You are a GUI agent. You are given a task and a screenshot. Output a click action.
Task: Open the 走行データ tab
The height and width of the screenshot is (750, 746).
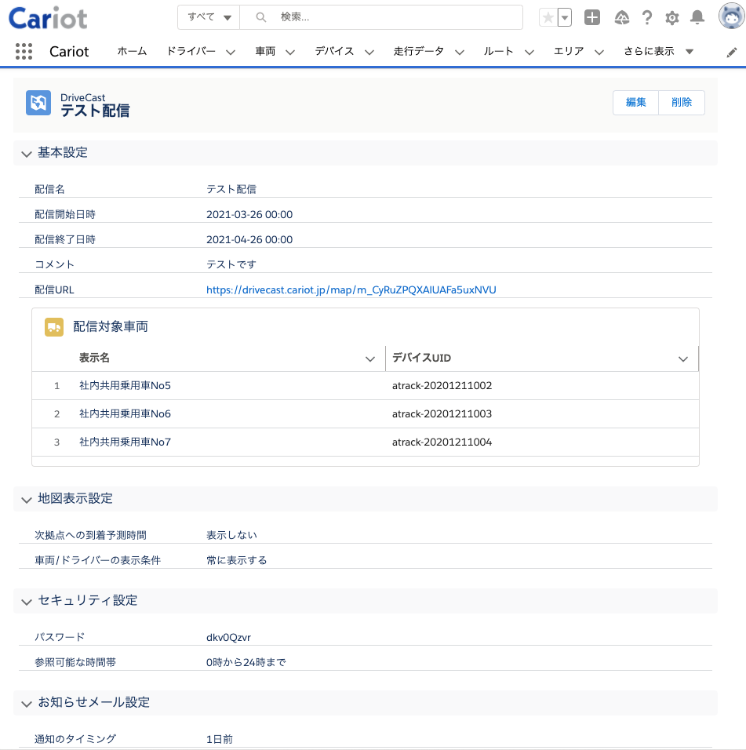pyautogui.click(x=419, y=51)
